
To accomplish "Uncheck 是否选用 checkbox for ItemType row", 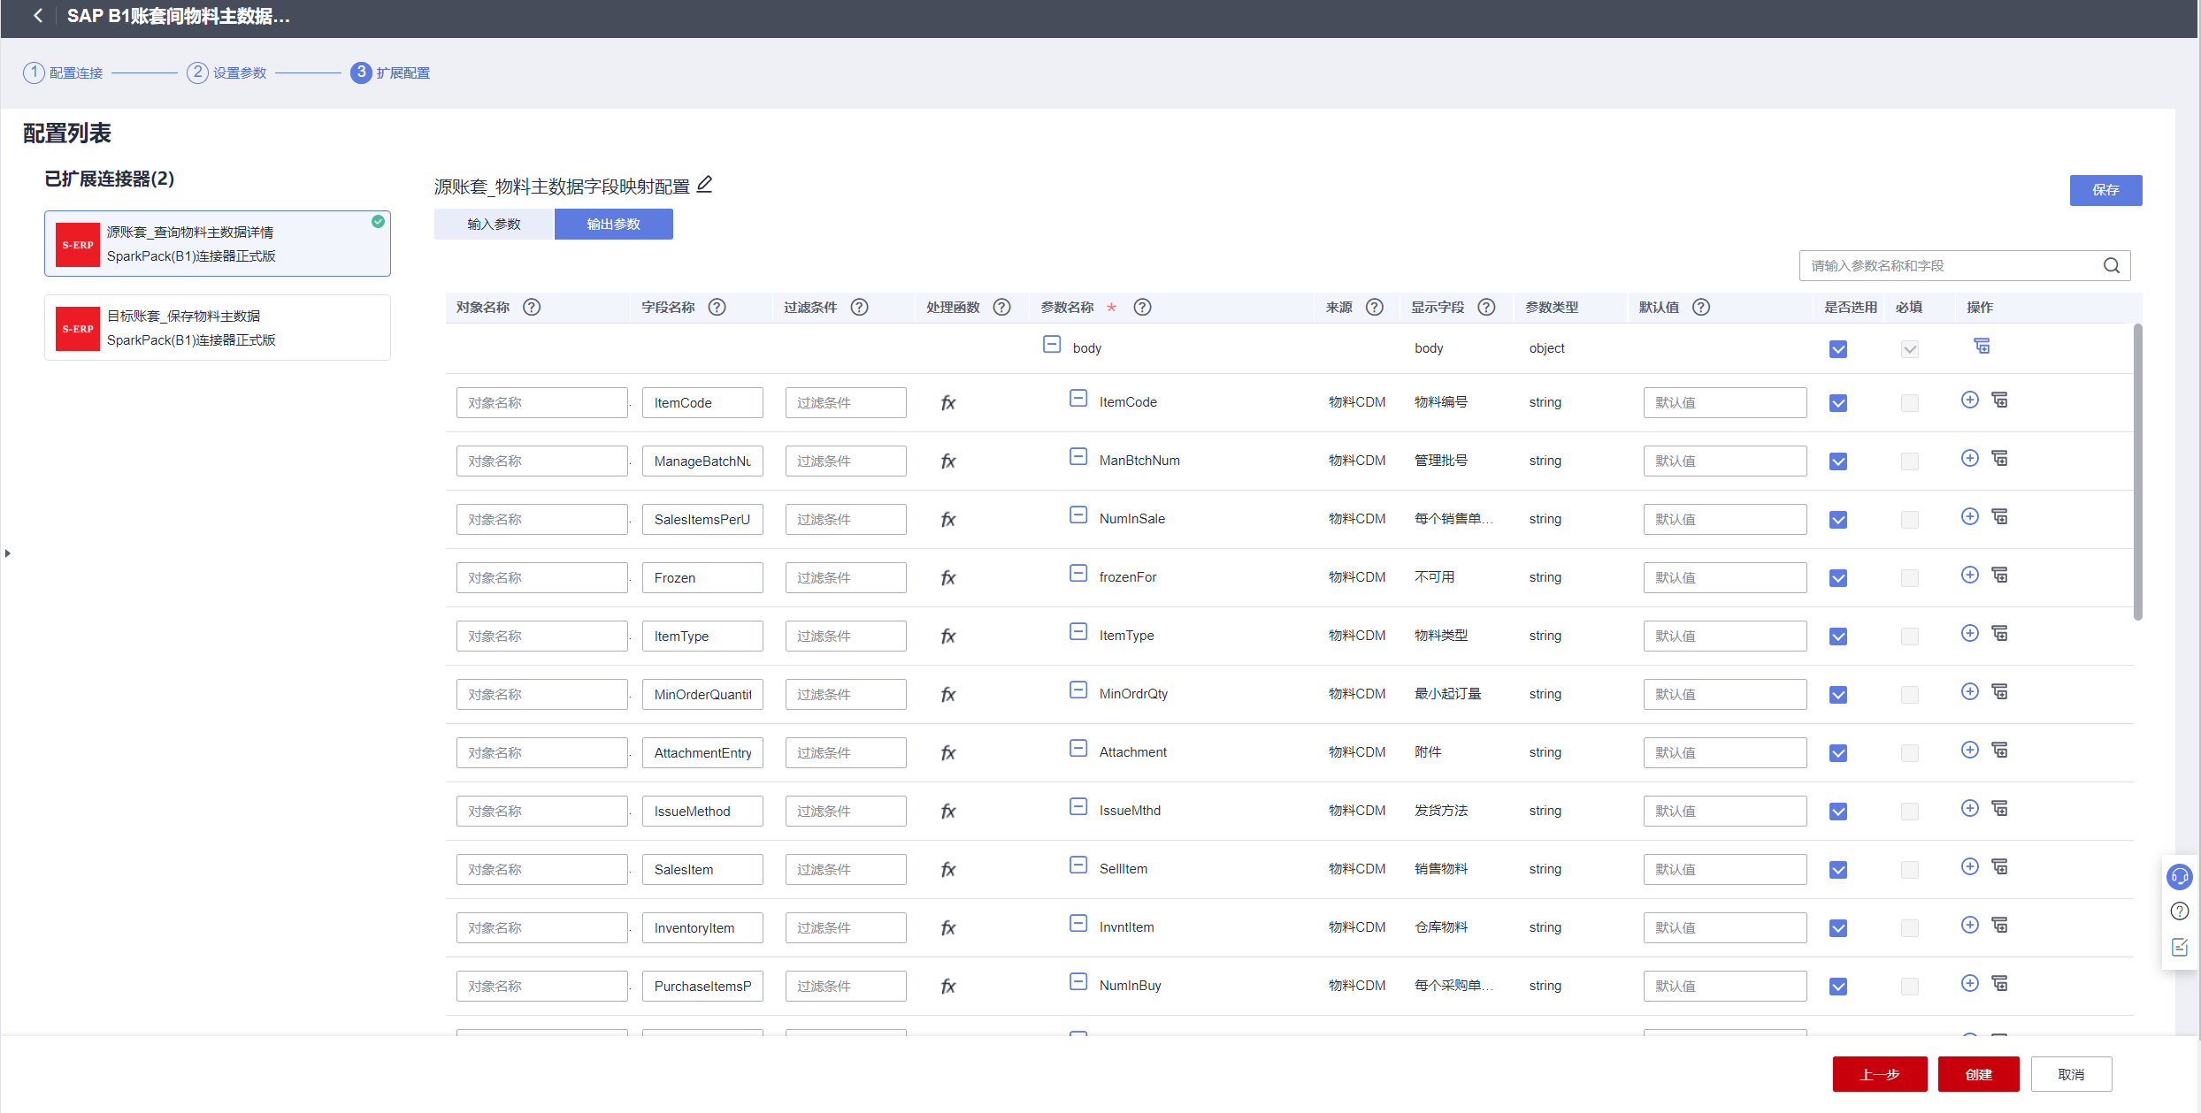I will coord(1837,637).
